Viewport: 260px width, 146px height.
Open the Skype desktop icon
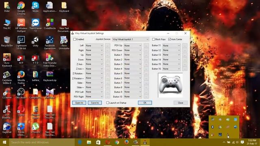pyautogui.click(x=35, y=7)
